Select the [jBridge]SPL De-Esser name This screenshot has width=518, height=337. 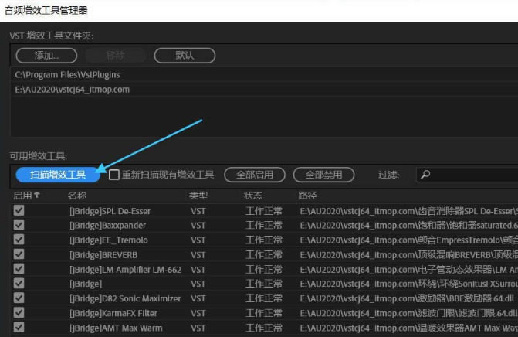tap(110, 211)
